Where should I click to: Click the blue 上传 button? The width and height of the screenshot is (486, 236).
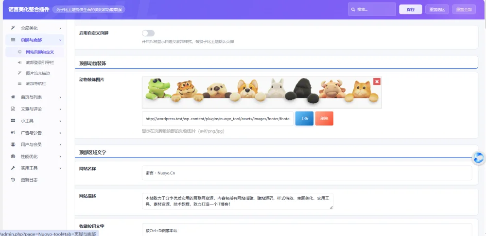[x=304, y=119]
